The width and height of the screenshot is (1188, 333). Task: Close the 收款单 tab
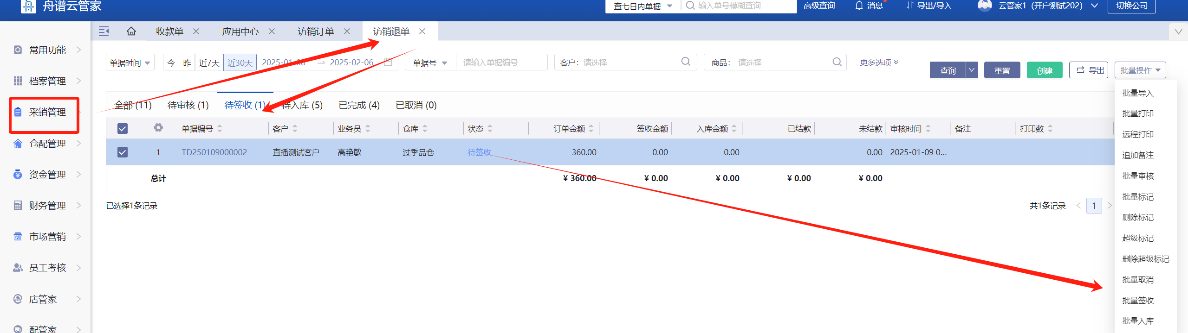pos(196,31)
